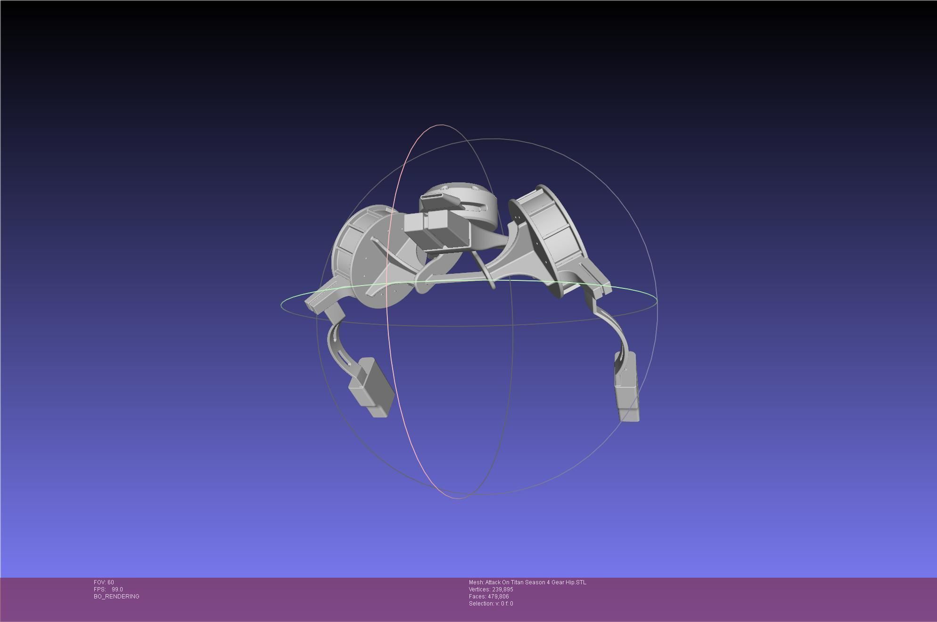Click the Vertices: 239,895 info line

491,589
